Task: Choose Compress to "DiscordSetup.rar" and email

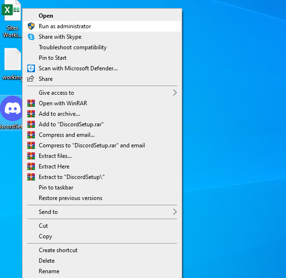Action: coord(102,145)
